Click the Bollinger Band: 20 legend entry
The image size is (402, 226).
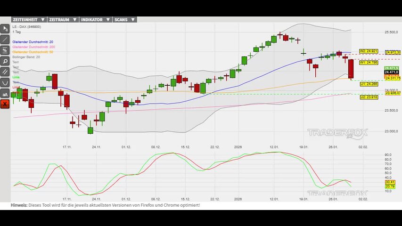26,57
